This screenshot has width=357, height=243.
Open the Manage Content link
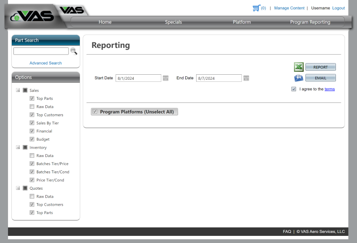point(289,8)
